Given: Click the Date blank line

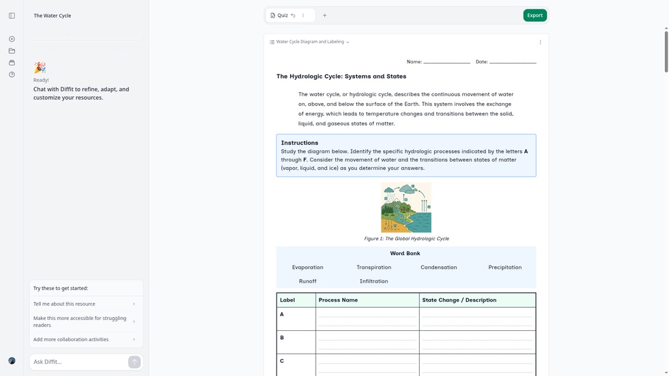Looking at the screenshot, I should 513,62.
